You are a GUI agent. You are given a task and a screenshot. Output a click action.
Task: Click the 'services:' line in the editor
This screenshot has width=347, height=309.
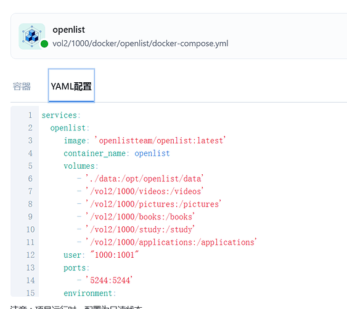tap(61, 116)
